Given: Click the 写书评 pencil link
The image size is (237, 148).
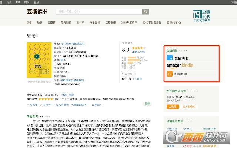Looking at the screenshot, I should tap(46, 104).
